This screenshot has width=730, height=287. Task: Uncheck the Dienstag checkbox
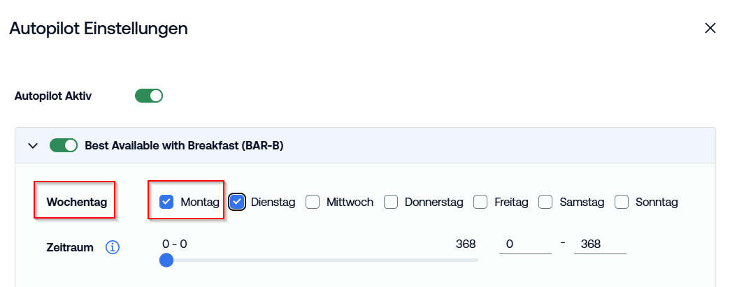(x=237, y=202)
